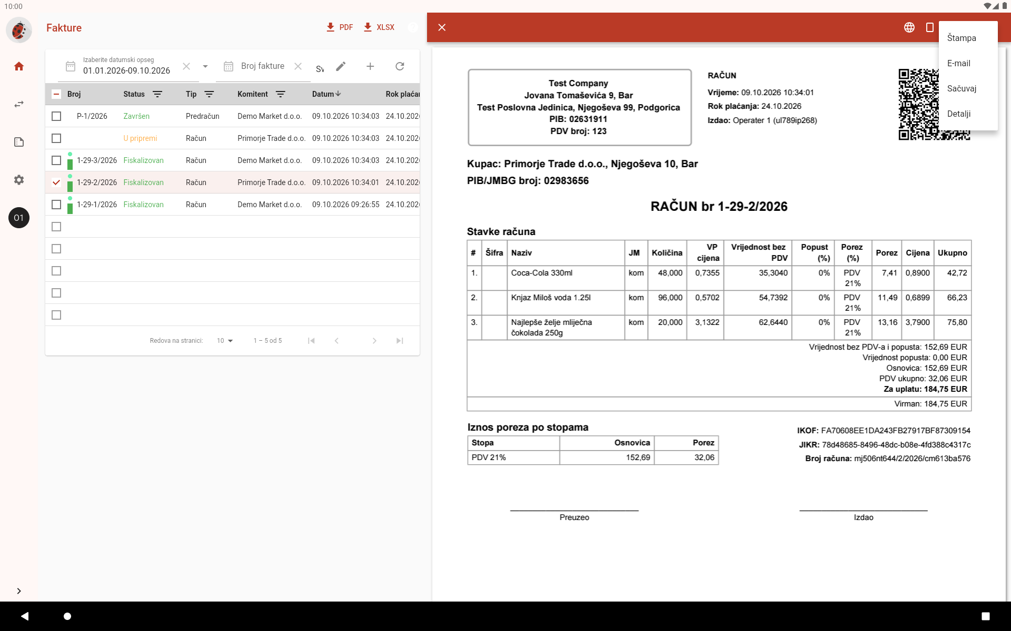Add a new invoice with plus icon

[x=370, y=66]
